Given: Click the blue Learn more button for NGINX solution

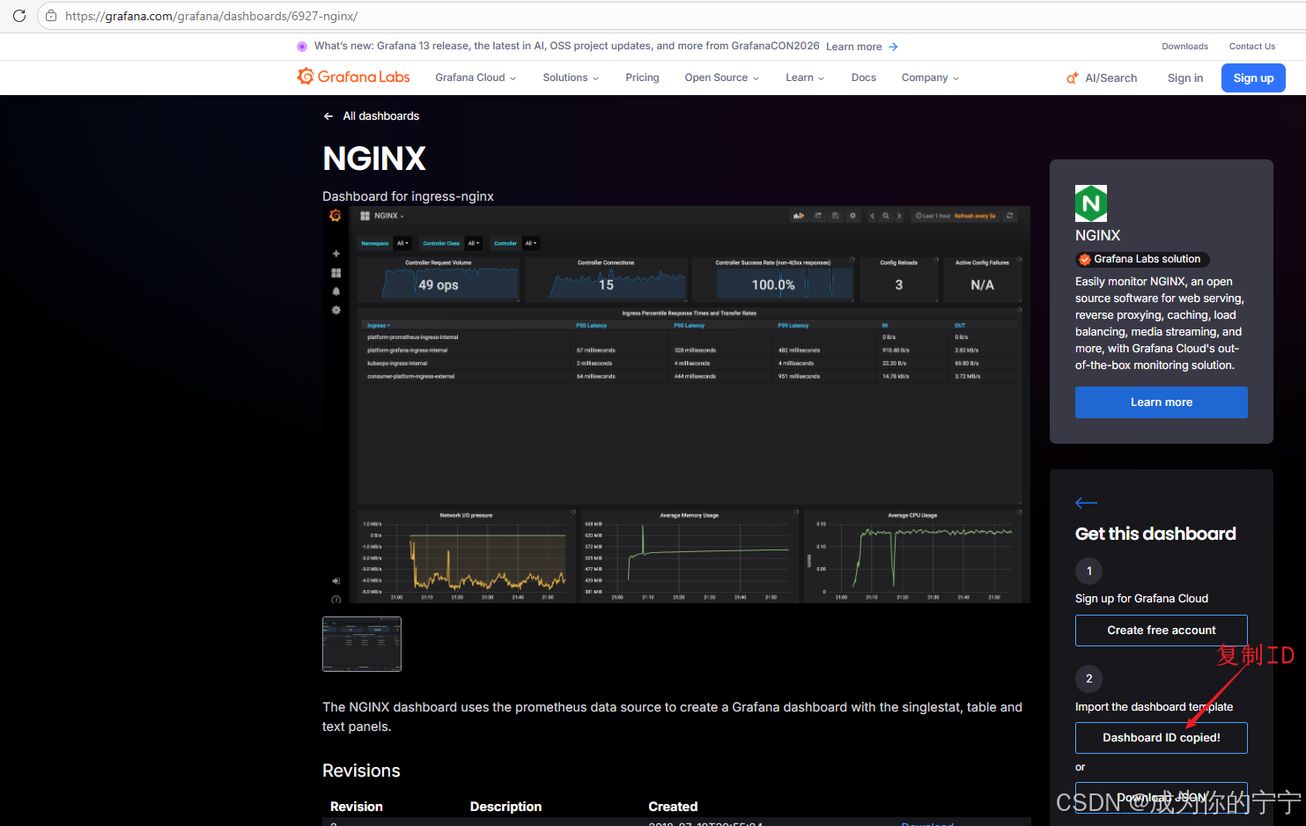Looking at the screenshot, I should point(1161,402).
